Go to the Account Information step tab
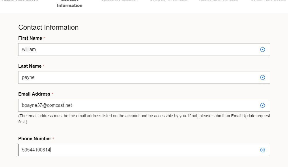The width and height of the screenshot is (288, 167). 20,1
